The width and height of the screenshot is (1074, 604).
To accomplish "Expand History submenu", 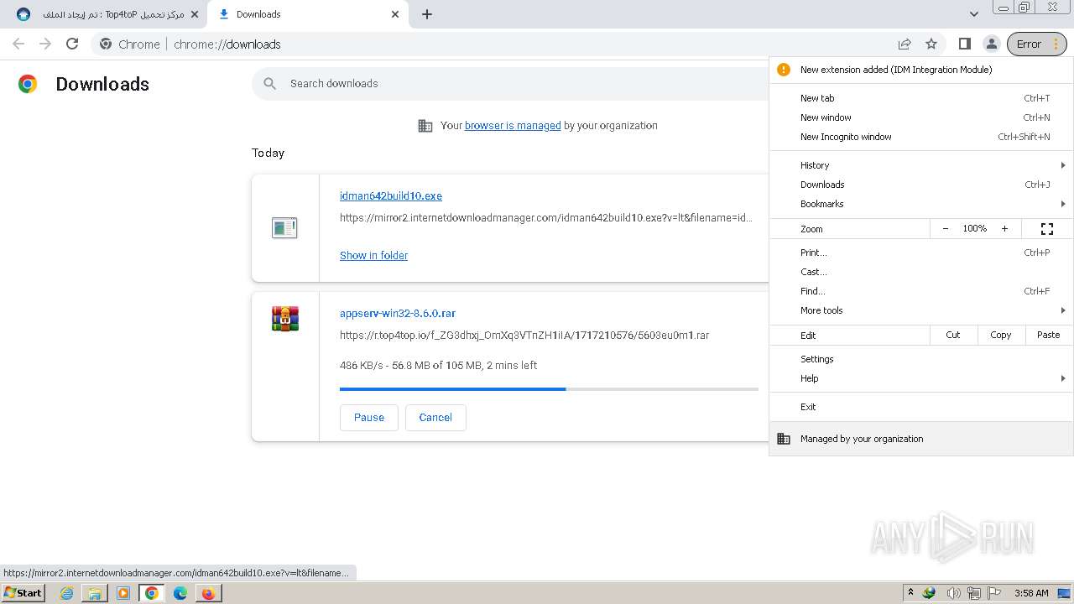I will coord(921,165).
